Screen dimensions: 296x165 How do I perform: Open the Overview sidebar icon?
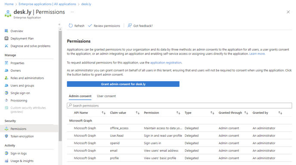coord(6,31)
